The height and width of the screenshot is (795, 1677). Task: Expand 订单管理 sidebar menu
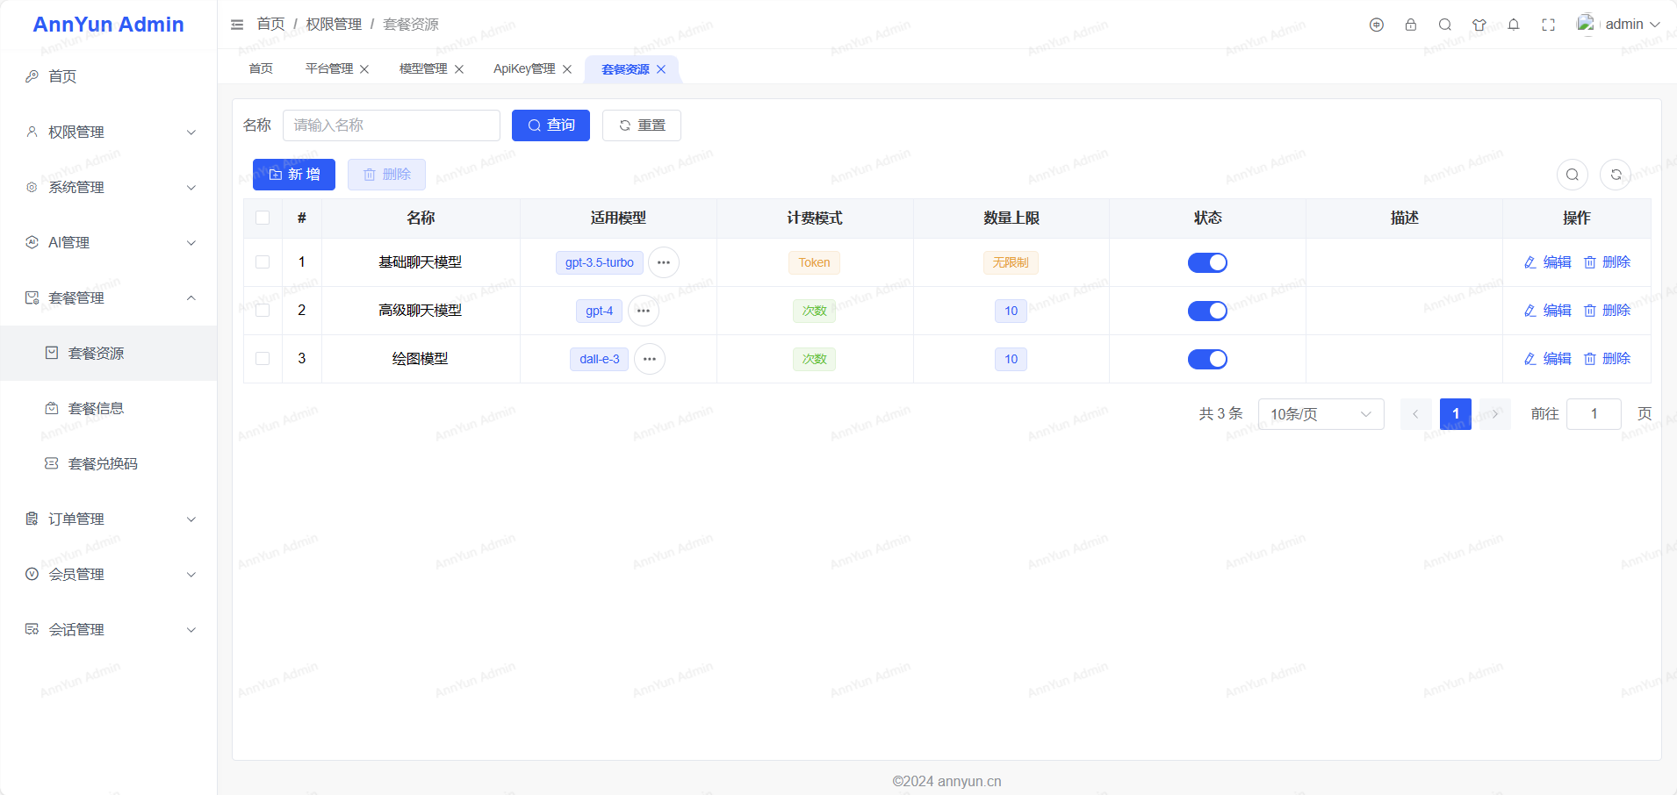[x=109, y=519]
